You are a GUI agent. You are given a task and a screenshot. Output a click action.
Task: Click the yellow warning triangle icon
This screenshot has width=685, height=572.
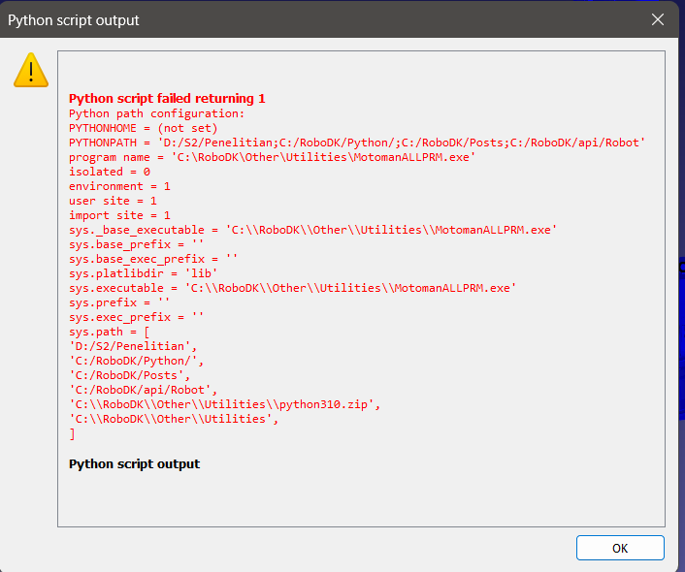31,70
